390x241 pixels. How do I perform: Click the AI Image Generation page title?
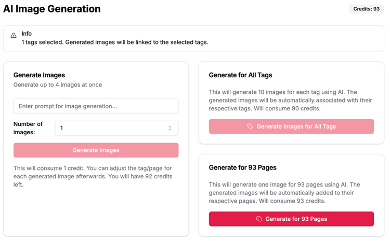52,9
